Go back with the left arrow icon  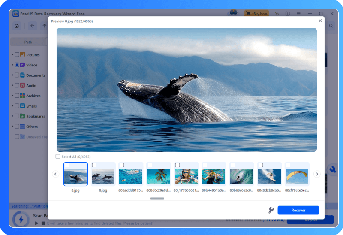(33, 26)
